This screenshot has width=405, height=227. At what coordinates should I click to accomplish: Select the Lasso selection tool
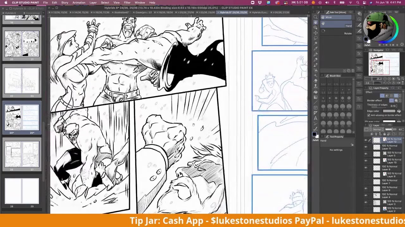(x=315, y=38)
